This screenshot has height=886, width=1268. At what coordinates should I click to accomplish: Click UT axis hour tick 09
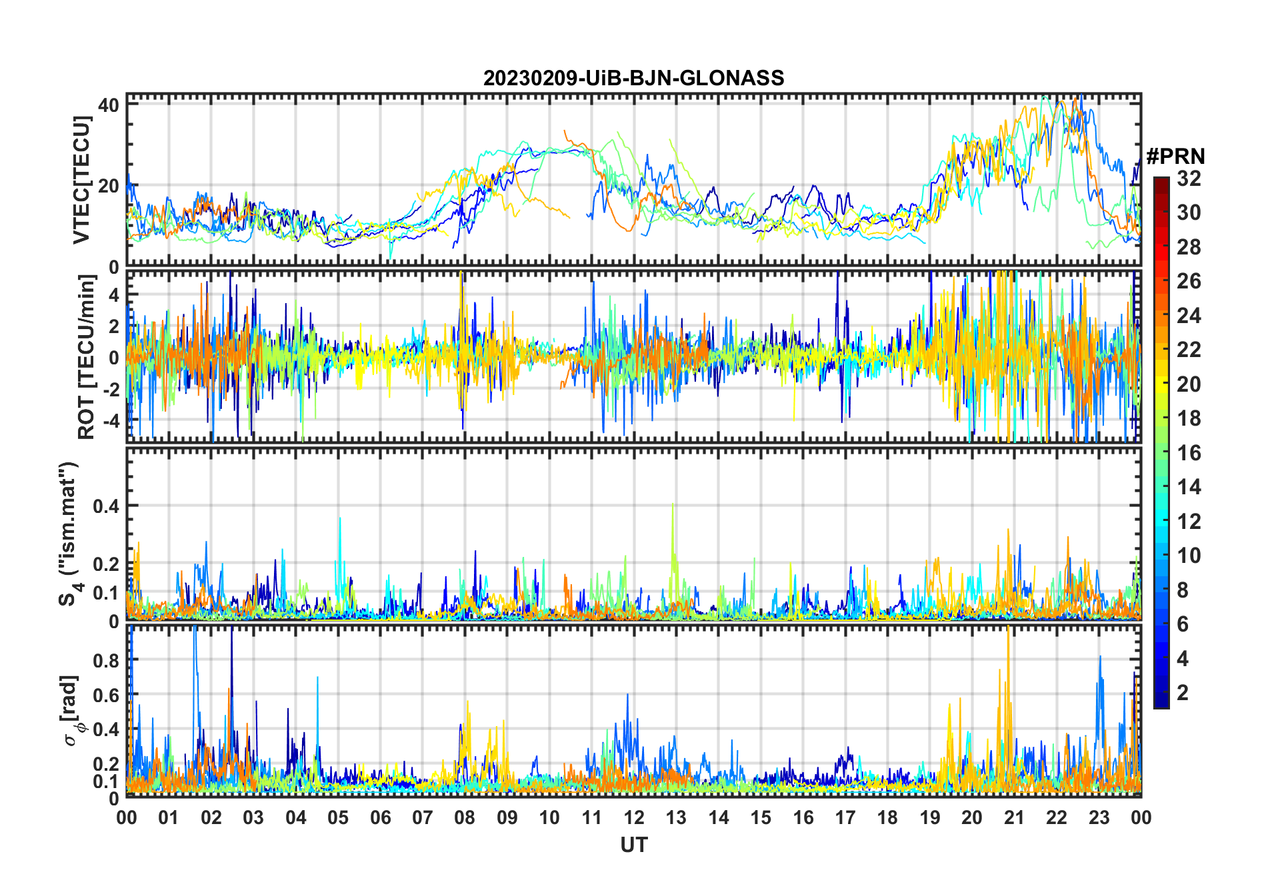pos(507,817)
